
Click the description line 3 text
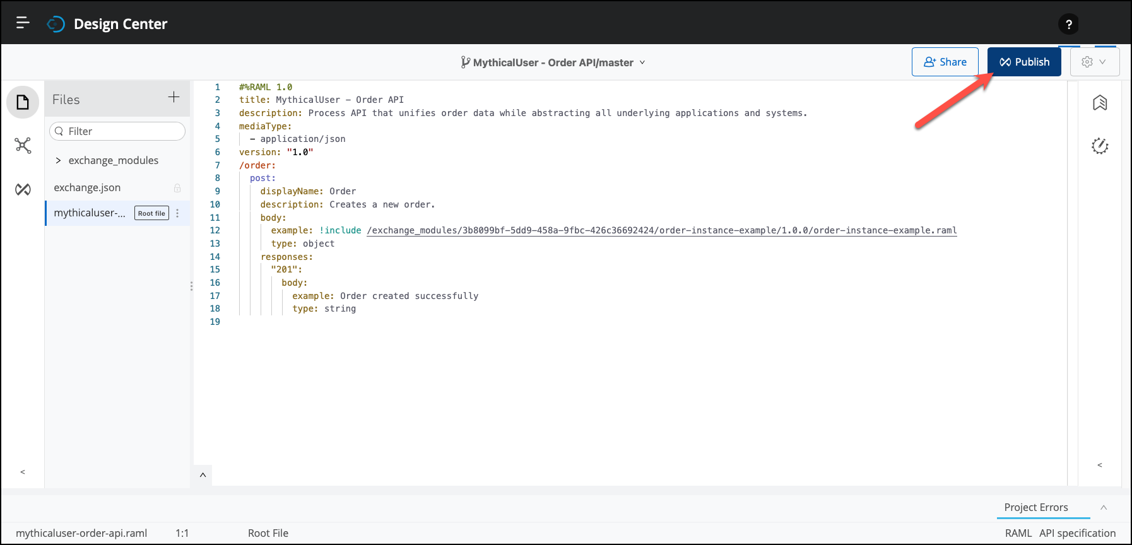[x=523, y=113]
